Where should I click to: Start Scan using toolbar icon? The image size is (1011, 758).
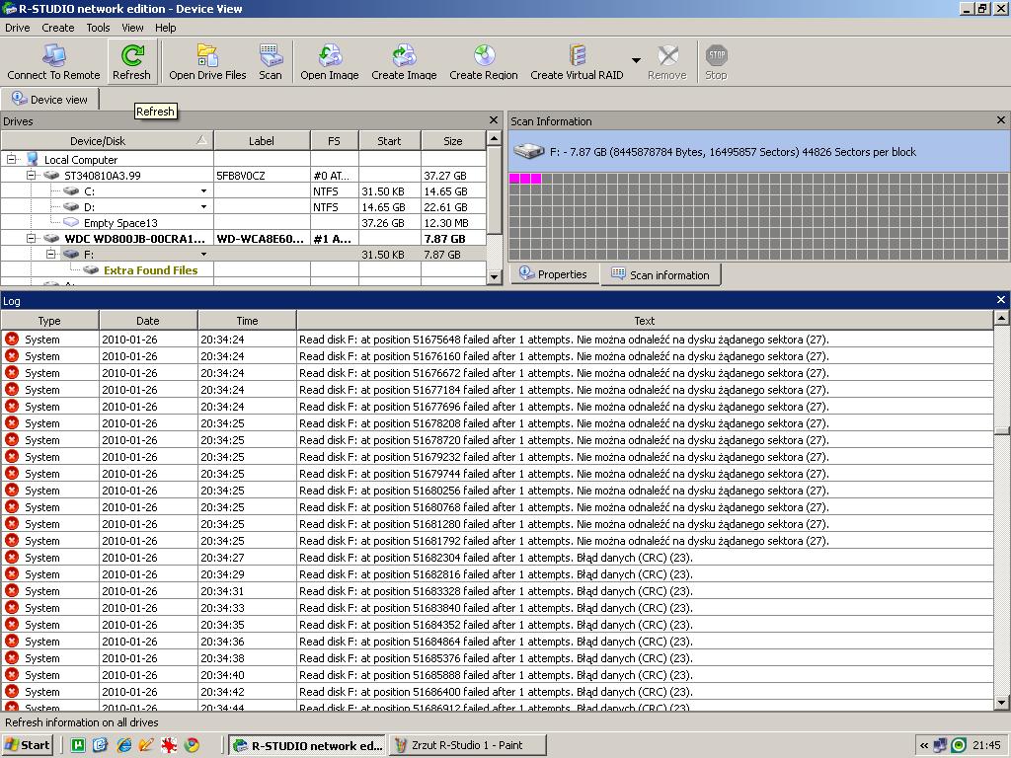click(x=271, y=62)
